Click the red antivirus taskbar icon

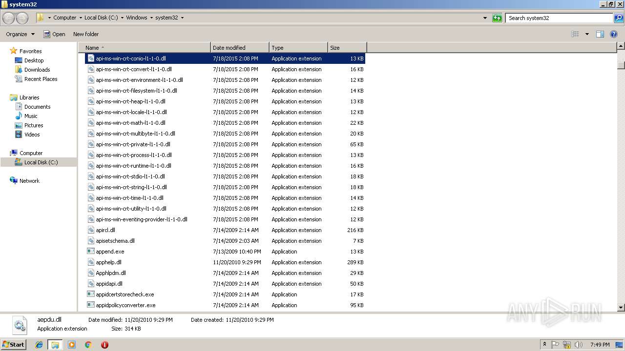[104, 345]
